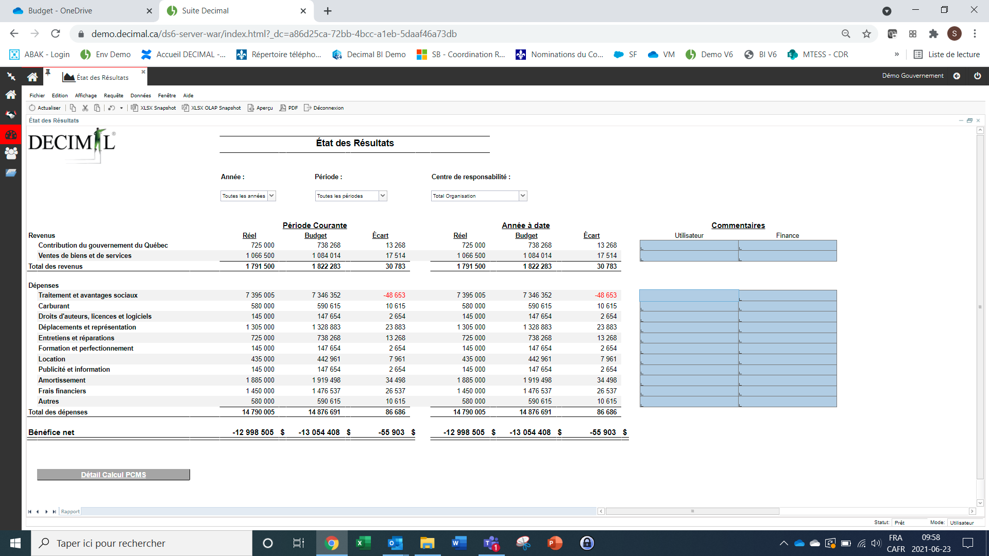Go to the last sheet with the navigation arrow
Image resolution: width=989 pixels, height=556 pixels.
pos(54,512)
